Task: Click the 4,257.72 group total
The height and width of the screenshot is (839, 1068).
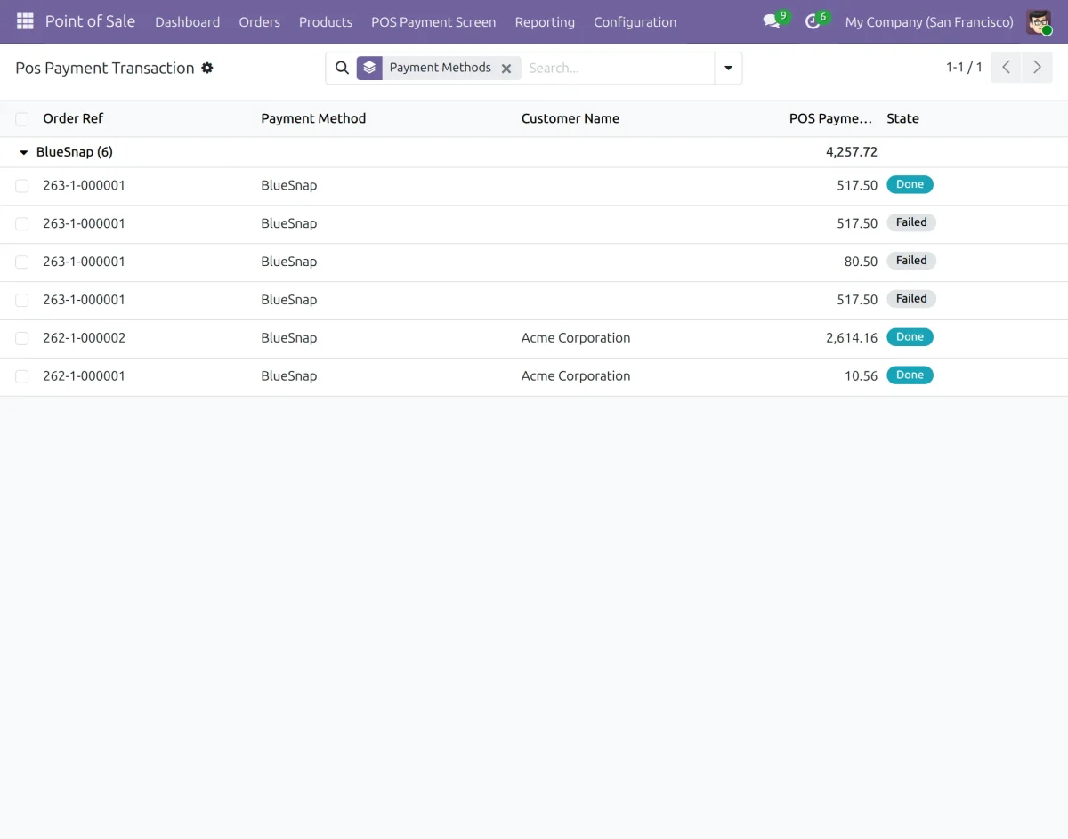Action: click(x=852, y=152)
